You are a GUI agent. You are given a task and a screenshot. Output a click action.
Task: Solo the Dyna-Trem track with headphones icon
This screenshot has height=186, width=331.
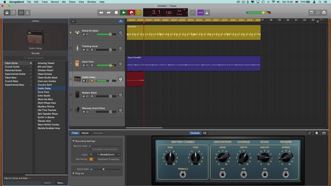[x=87, y=65]
